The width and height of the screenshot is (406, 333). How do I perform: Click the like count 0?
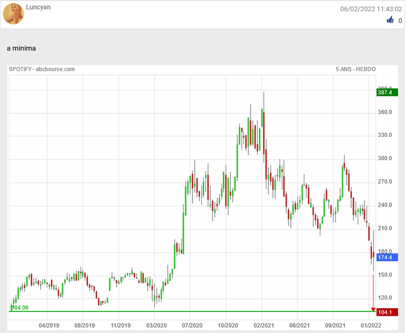[400, 21]
